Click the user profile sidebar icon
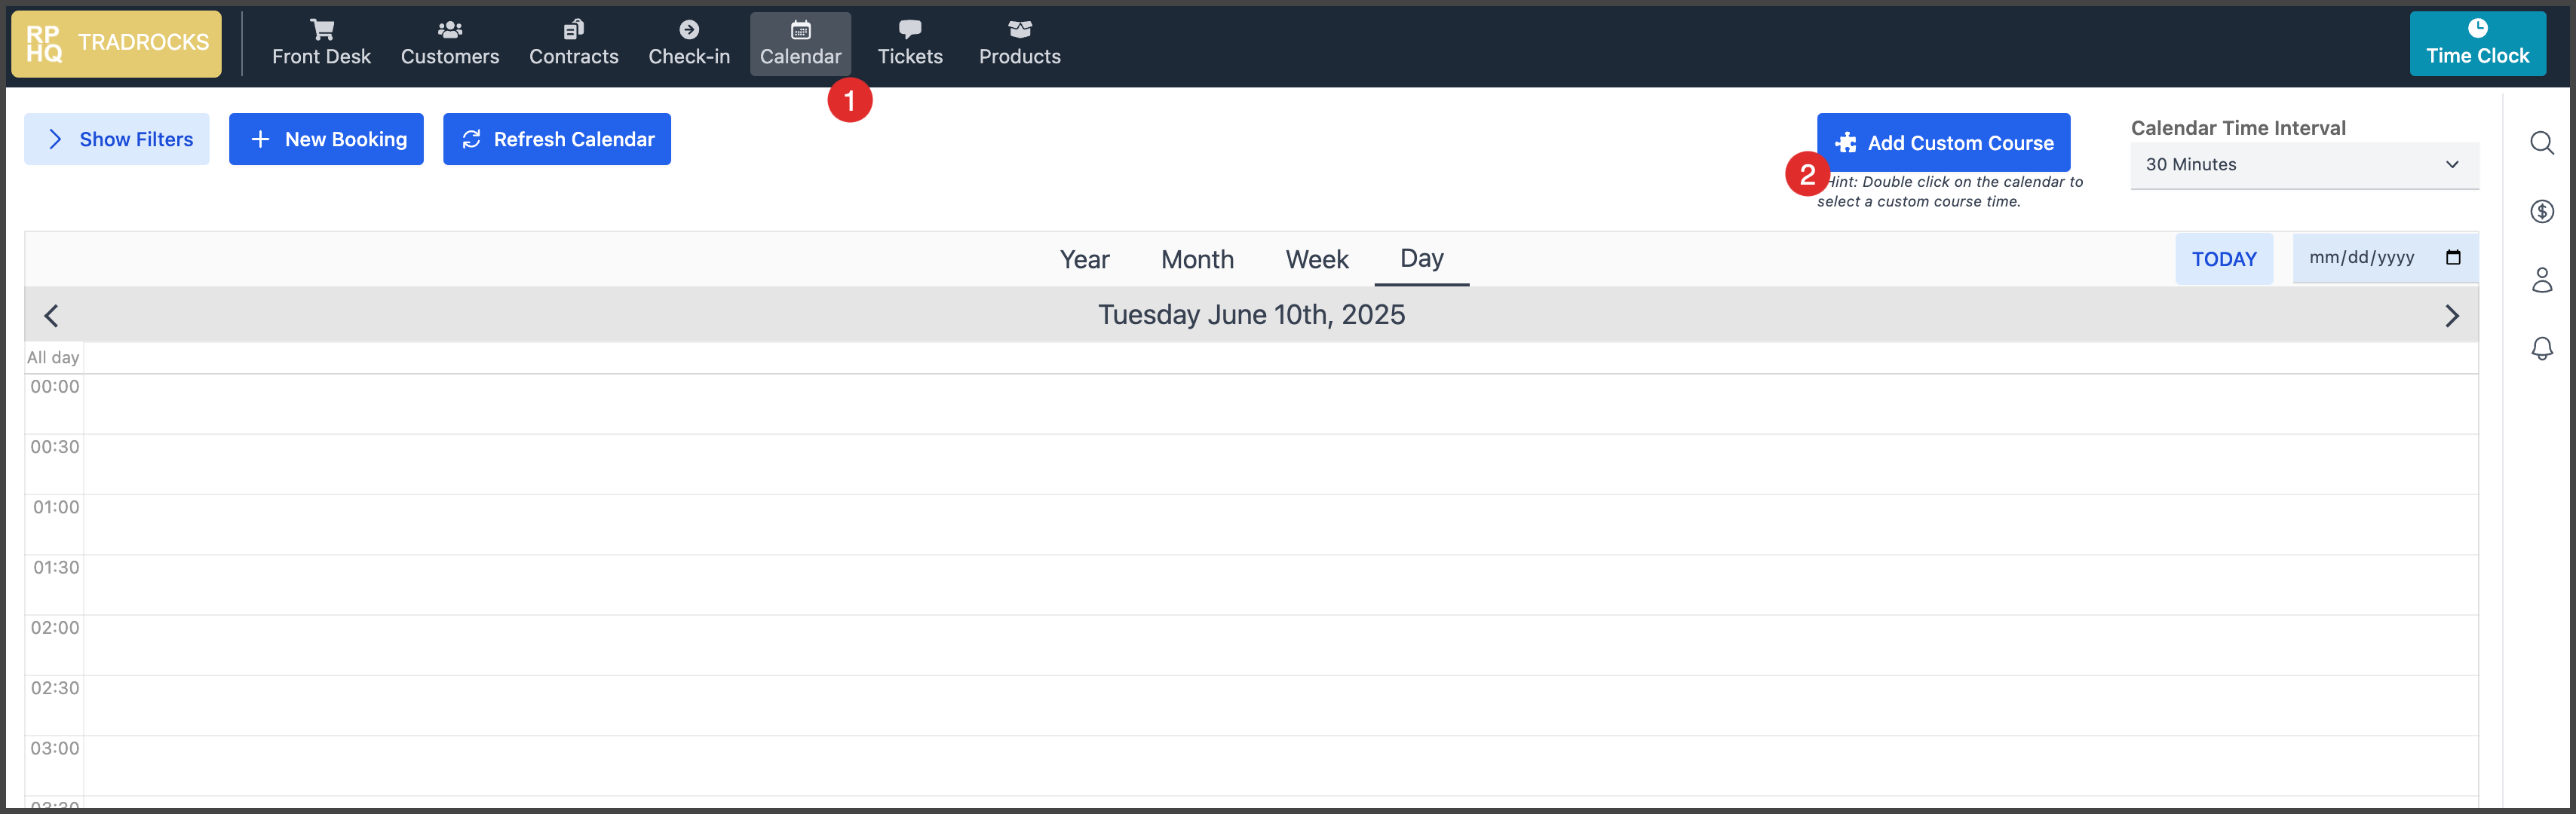Screen dimensions: 2576x814 [x=2542, y=280]
